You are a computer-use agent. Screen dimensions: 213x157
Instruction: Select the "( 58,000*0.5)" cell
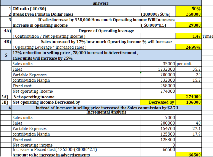coord(158,25)
